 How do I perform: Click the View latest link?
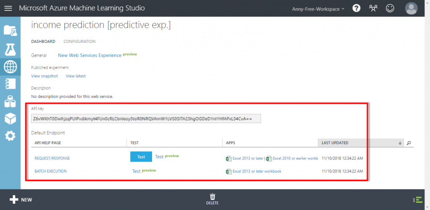point(76,76)
